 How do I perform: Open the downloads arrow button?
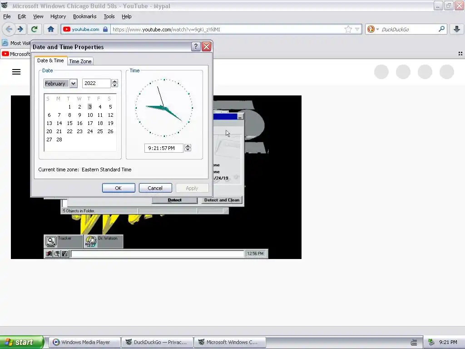[x=457, y=29]
